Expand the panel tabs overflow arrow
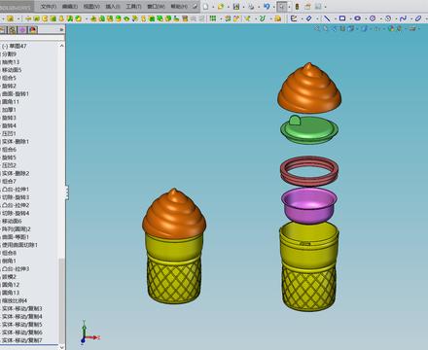Image resolution: width=428 pixels, height=350 pixels. tap(61, 29)
